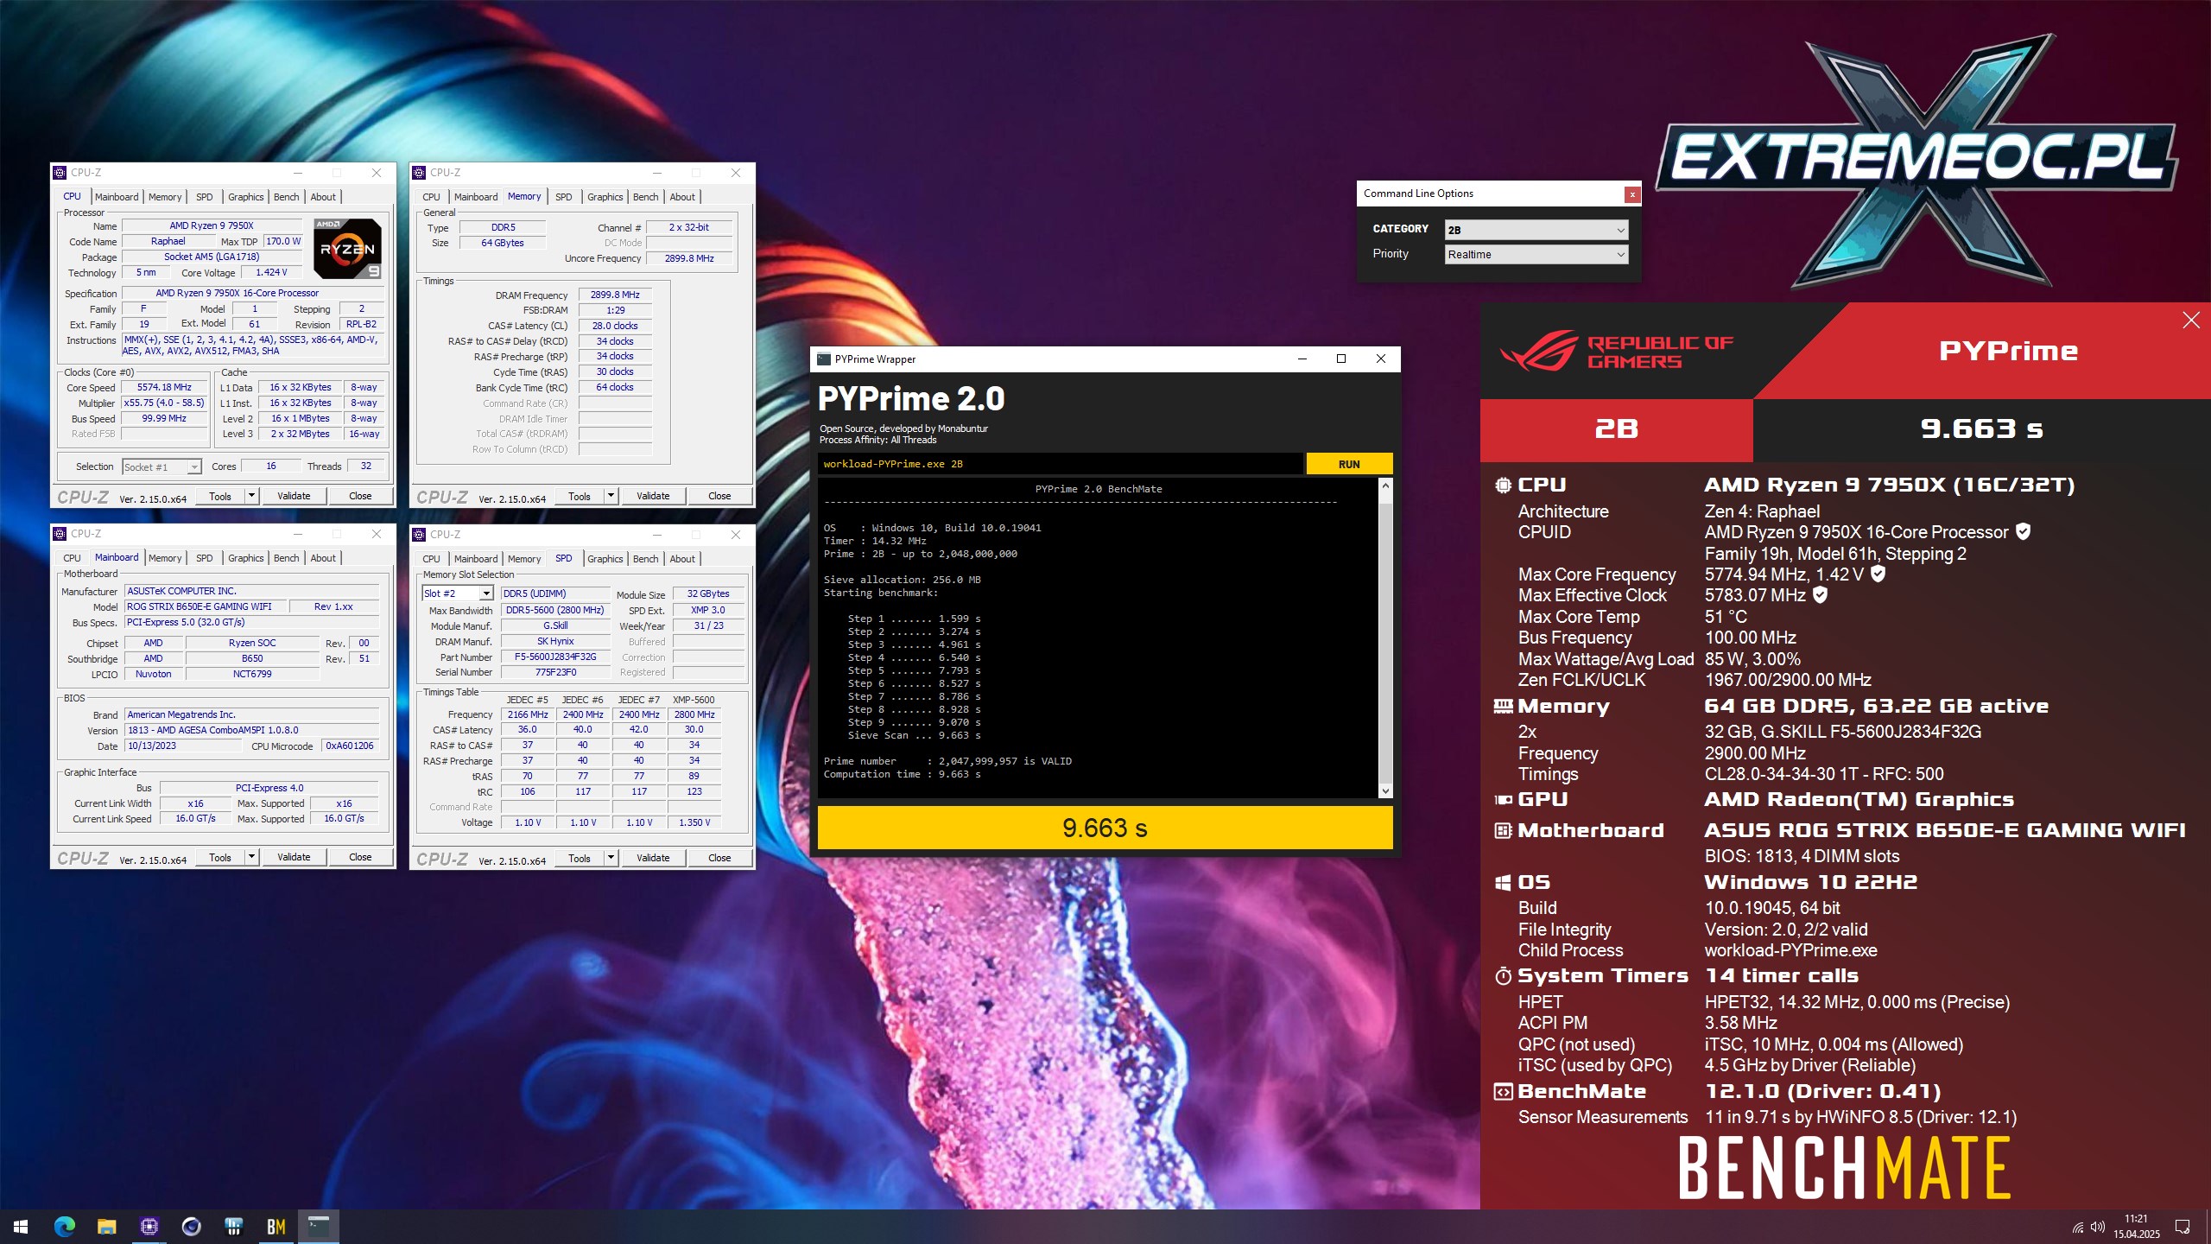Maximize the PYPrime Wrapper window

pos(1341,359)
